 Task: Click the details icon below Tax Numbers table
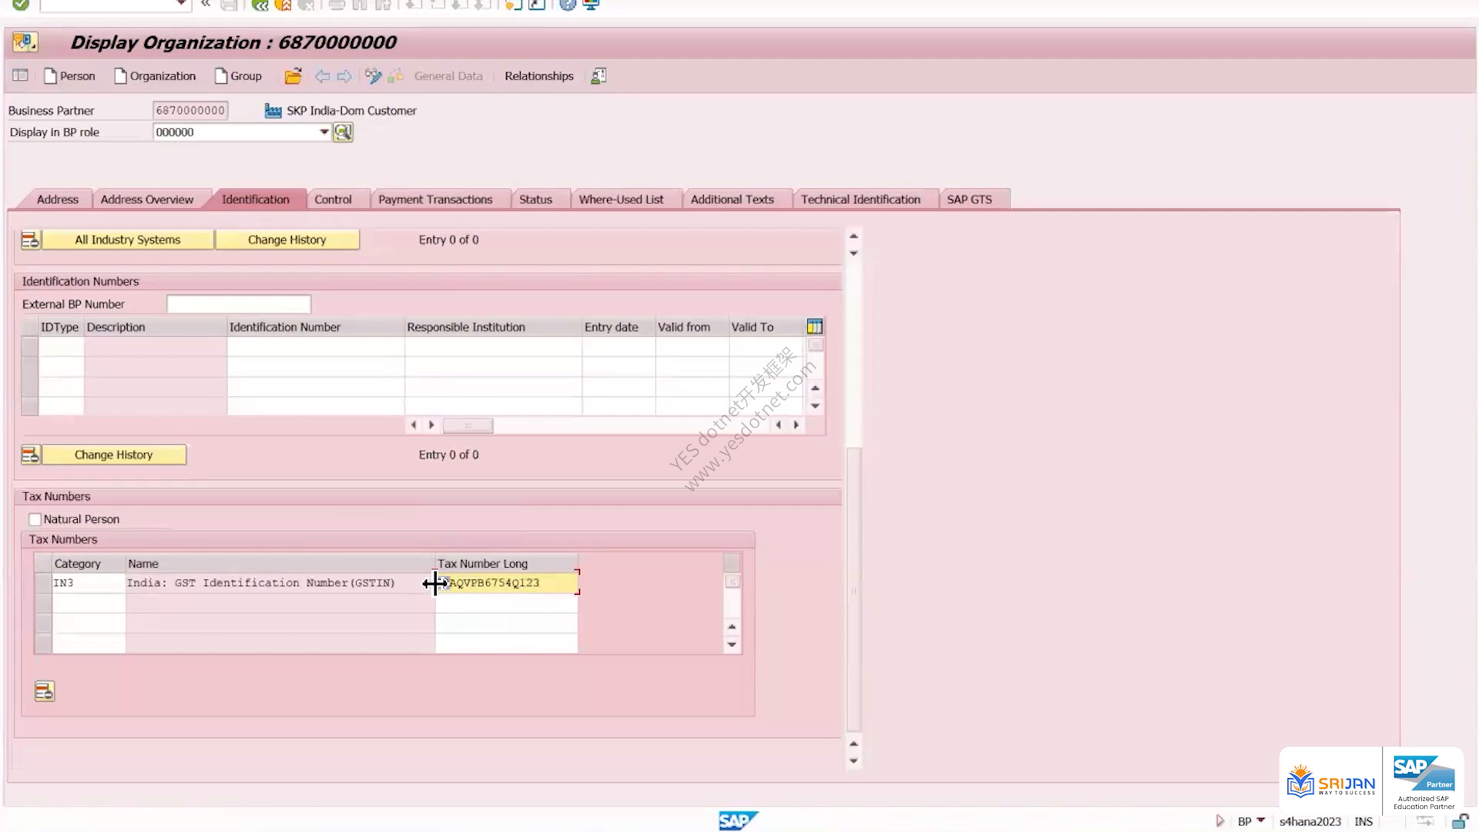click(x=45, y=692)
